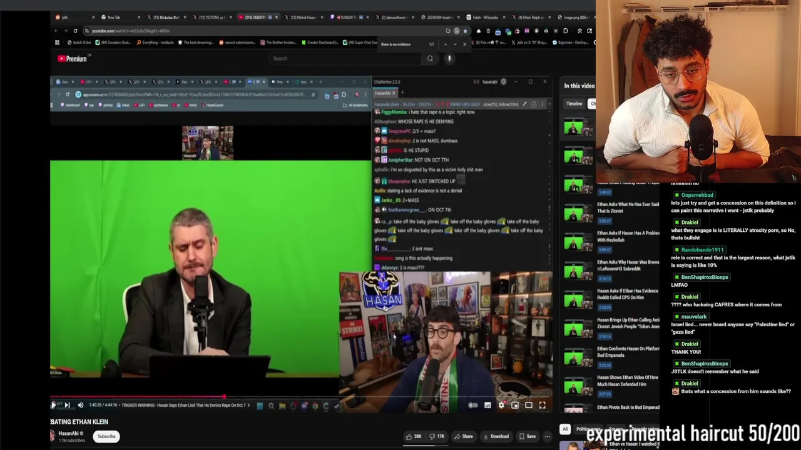Screen dimensions: 801x450
Task: Open chapter 'Ethan Confronts Hasan On Platform Bad Empanada'
Action: point(628,352)
